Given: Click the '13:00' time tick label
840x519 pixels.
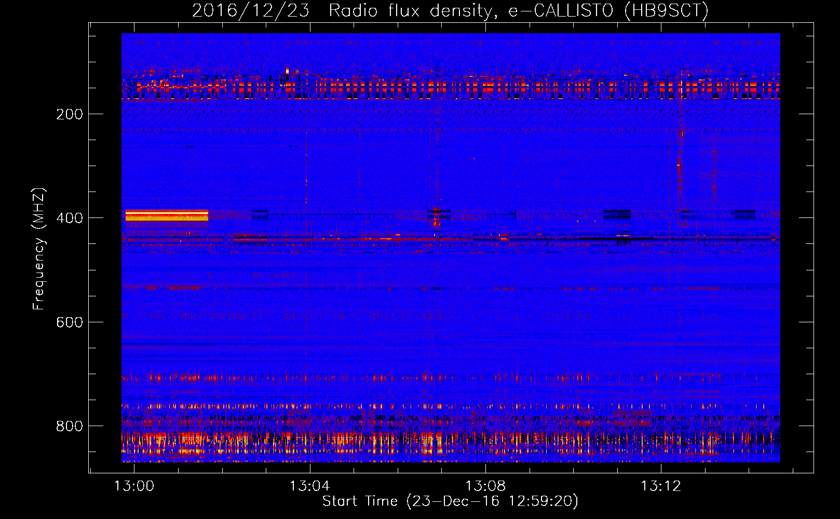Looking at the screenshot, I should (x=134, y=486).
